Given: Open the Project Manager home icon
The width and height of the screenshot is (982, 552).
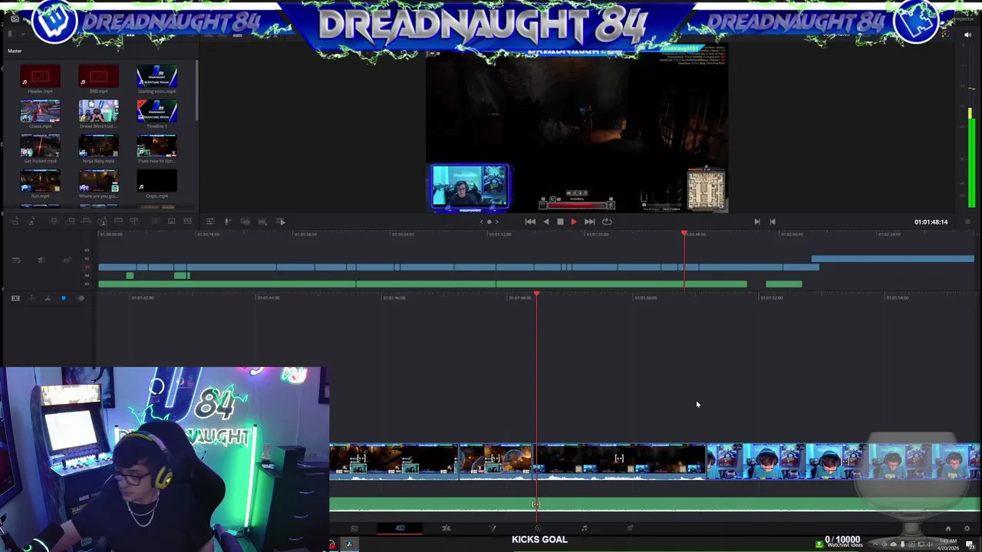Looking at the screenshot, I should click(947, 528).
